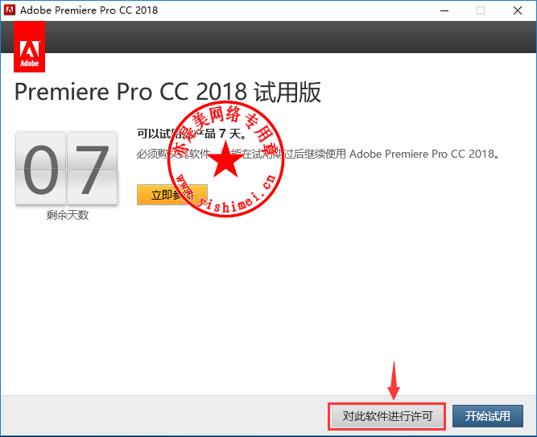
Task: Click the window title text Adobe Premiere Pro
Action: (89, 10)
